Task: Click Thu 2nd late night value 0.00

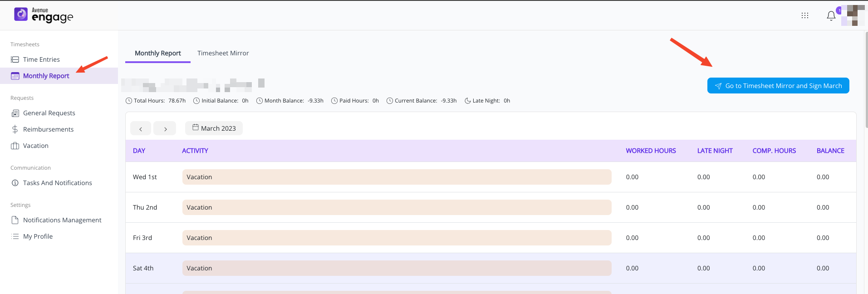Action: [x=703, y=207]
